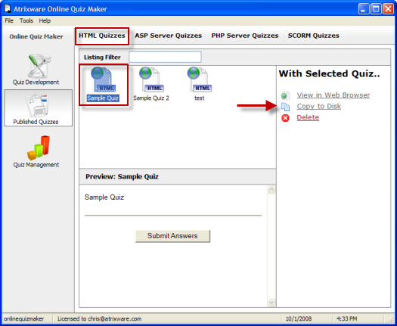Select the Sample Quiz 2 file icon
Screen dimensions: 397x326
click(151, 79)
